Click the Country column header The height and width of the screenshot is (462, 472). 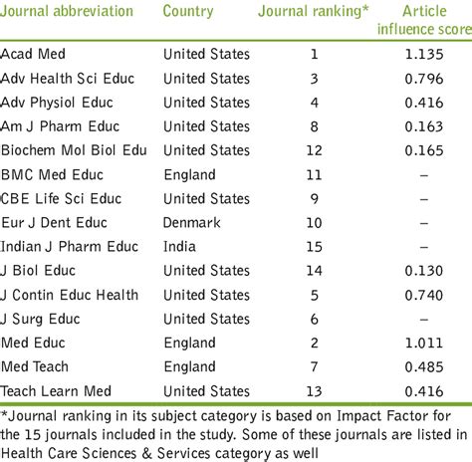click(188, 11)
